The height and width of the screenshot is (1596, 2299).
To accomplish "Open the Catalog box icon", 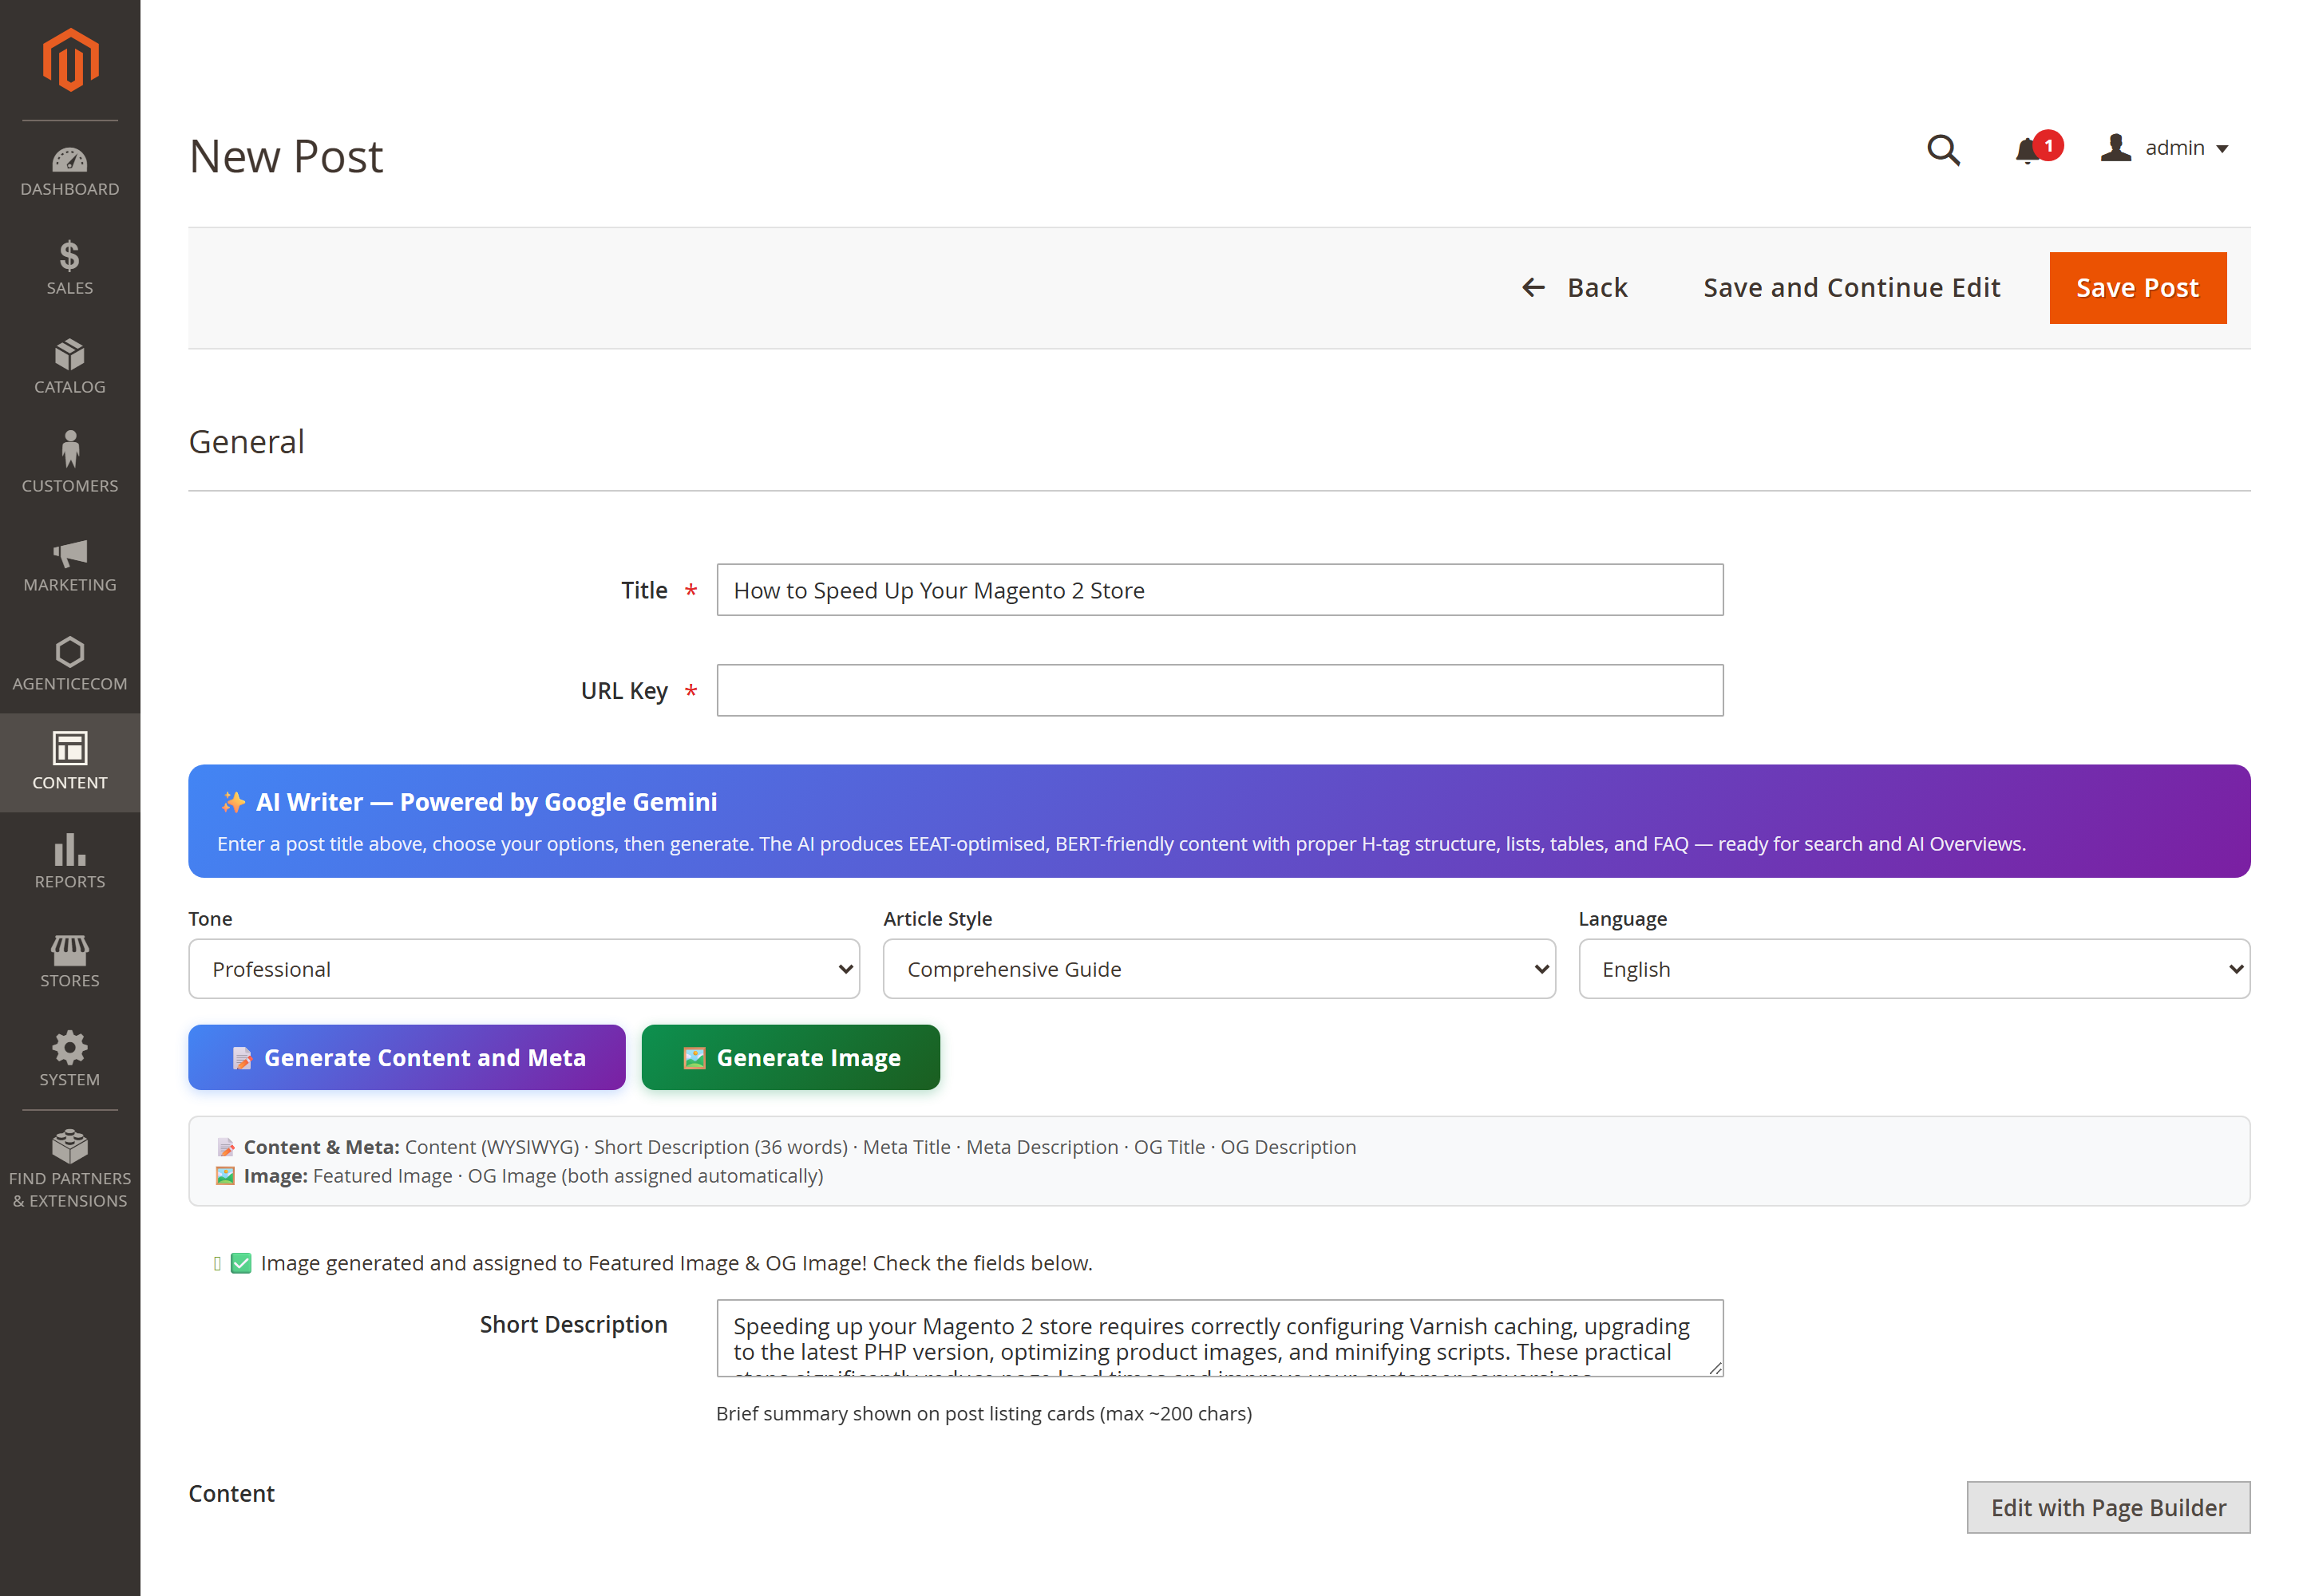I will point(70,354).
